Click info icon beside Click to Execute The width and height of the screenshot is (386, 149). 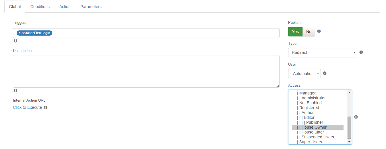pos(46,107)
